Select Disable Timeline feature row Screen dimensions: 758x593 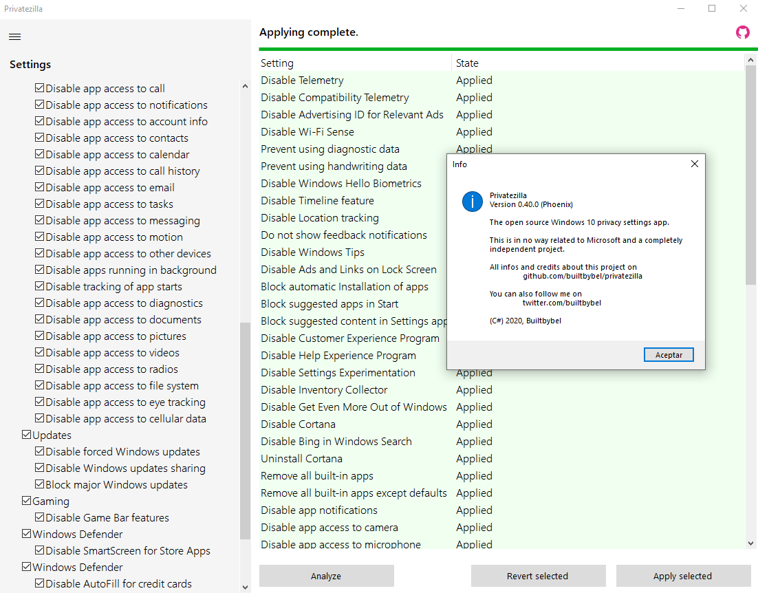(353, 201)
